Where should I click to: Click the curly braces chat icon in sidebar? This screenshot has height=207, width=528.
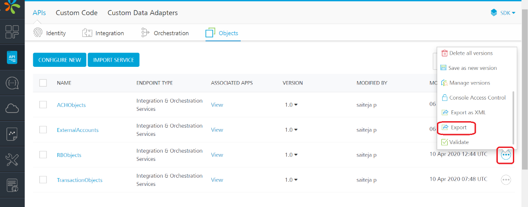click(12, 83)
